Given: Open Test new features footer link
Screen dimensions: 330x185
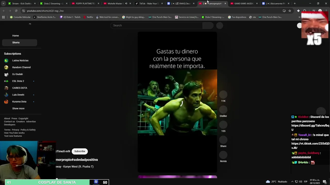Looking at the screenshot, I should [x=13, y=136].
